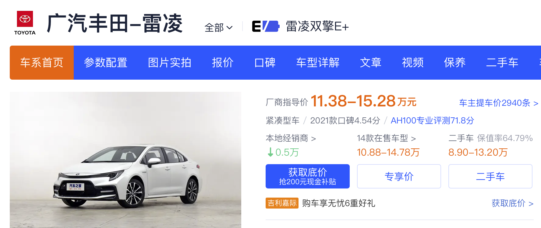Expand 14款在售车型 chevron
Image resolution: width=541 pixels, height=228 pixels.
pyautogui.click(x=413, y=139)
